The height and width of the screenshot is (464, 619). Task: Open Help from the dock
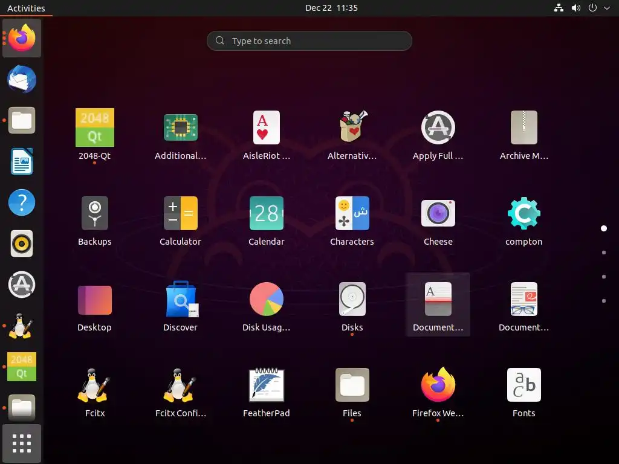click(x=22, y=202)
